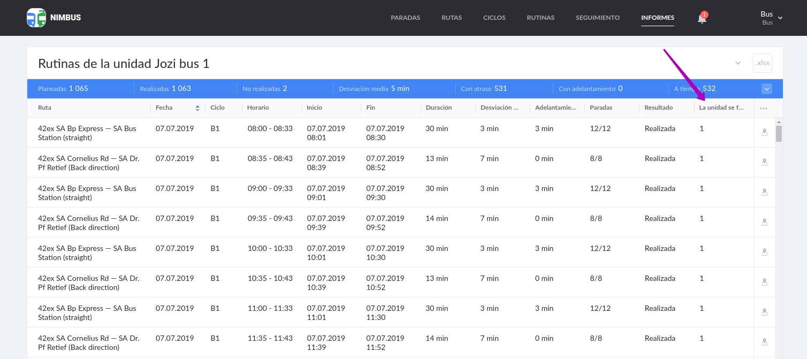This screenshot has width=807, height=359.
Task: Show map track for the 08:00 - 08:33 ride
Action: pos(764,133)
